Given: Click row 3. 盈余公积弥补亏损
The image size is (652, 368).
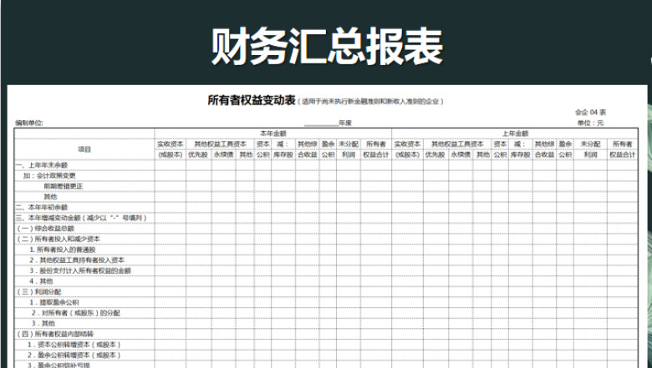Looking at the screenshot, I should (59, 365).
